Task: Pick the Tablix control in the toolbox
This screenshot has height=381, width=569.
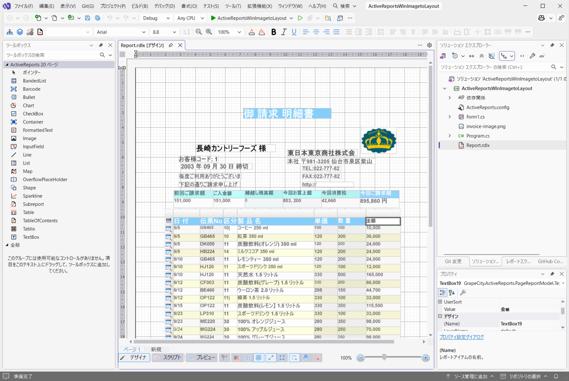Action: (x=29, y=229)
